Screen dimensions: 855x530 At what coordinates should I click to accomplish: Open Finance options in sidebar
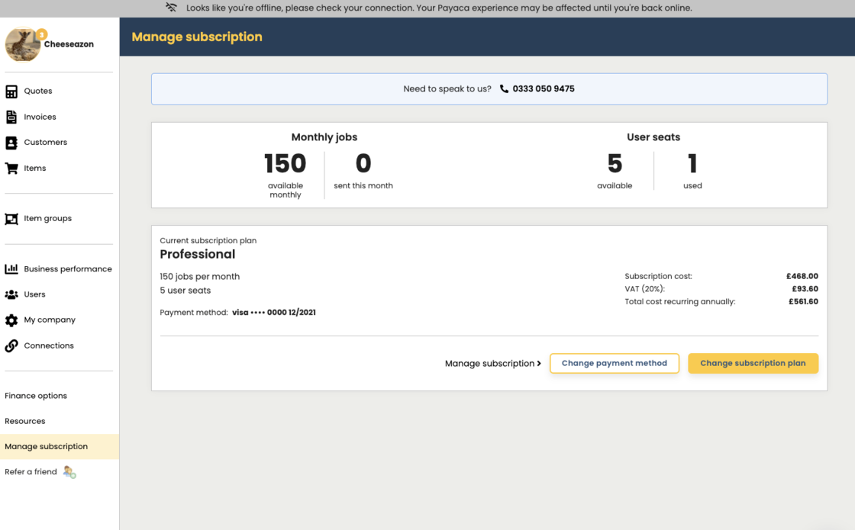[x=36, y=396]
